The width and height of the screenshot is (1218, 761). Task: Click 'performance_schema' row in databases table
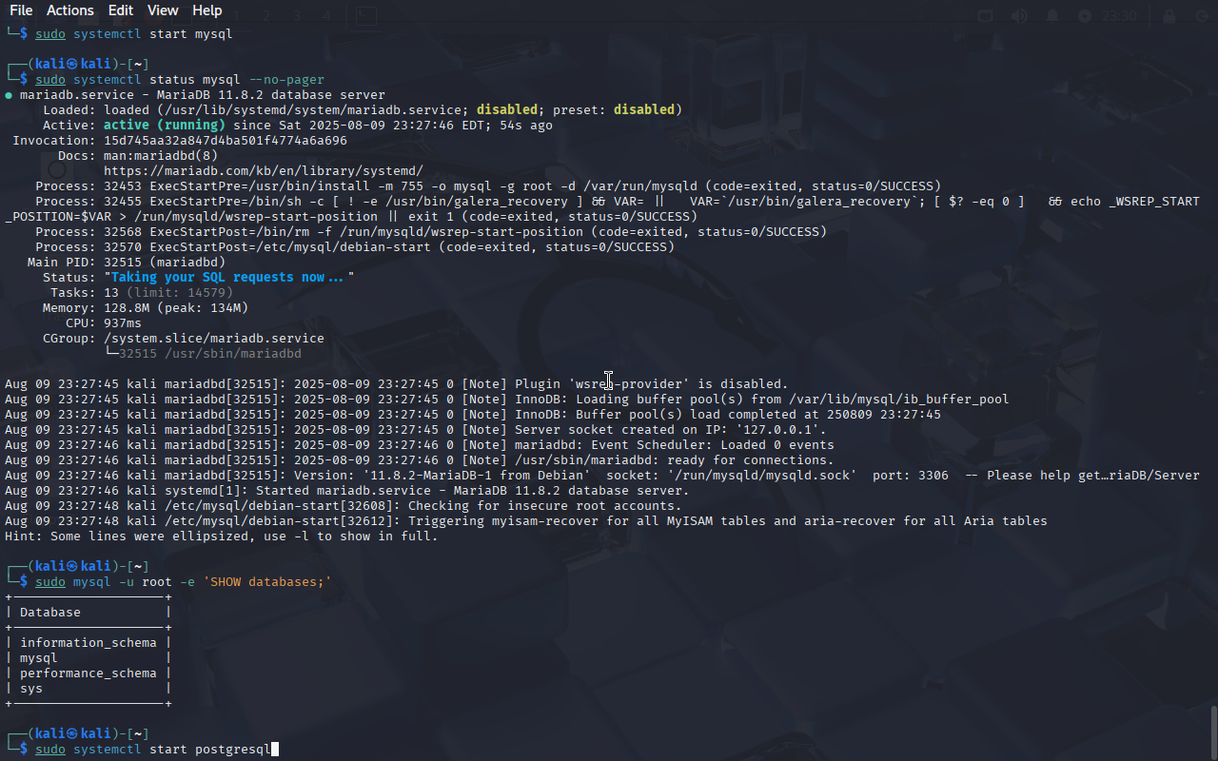[88, 673]
